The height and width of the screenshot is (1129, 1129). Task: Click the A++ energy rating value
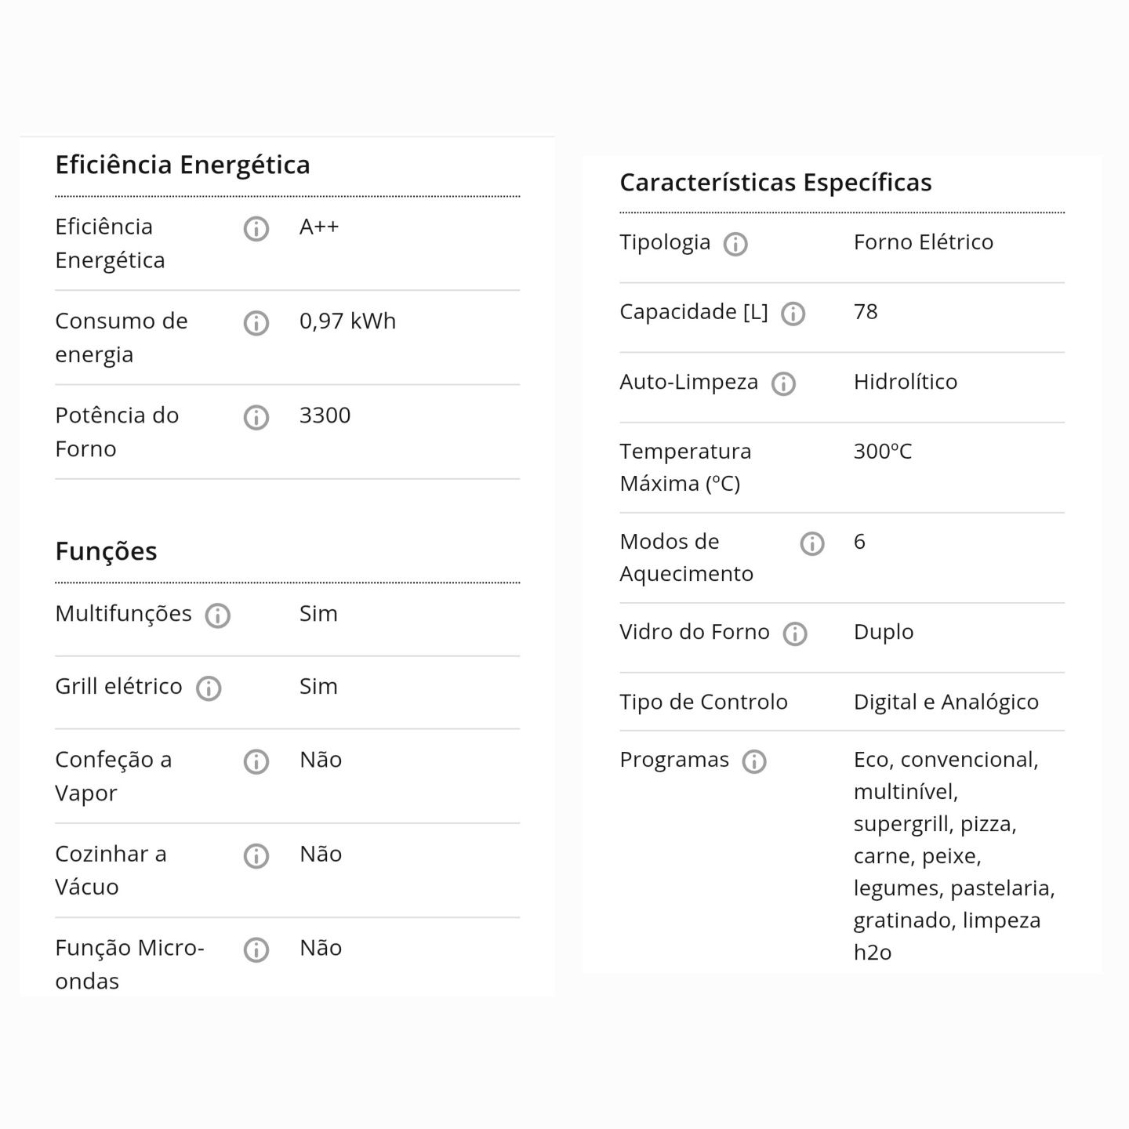coord(319,227)
